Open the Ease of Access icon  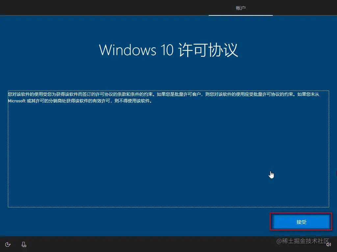[x=8, y=244]
